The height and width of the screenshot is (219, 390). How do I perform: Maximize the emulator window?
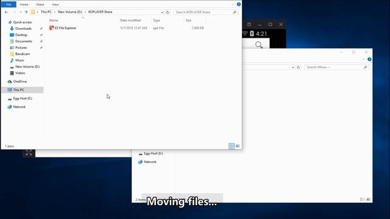271,24
